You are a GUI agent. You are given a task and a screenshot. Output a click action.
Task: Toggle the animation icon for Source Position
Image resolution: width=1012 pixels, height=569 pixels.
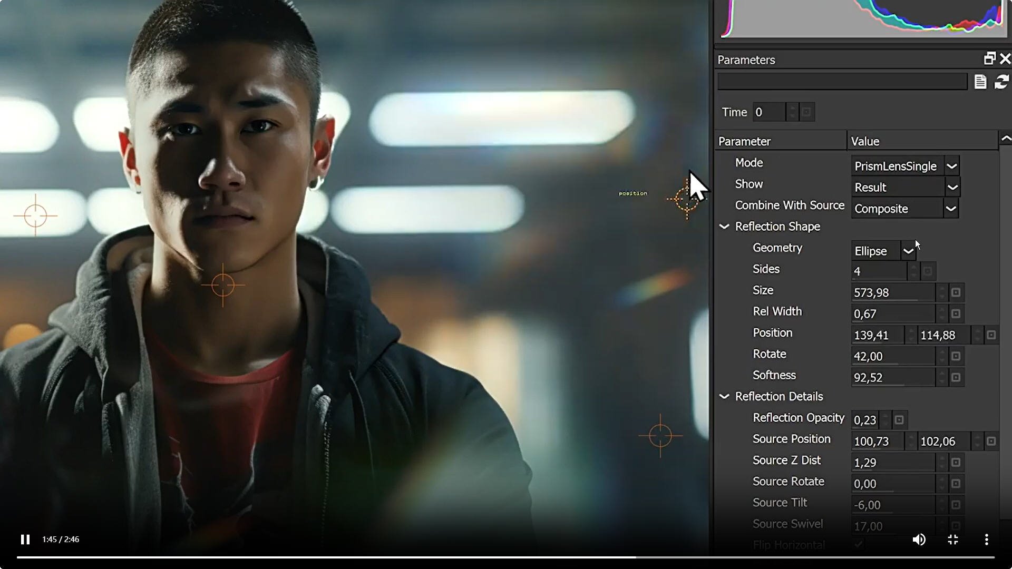[x=991, y=442]
